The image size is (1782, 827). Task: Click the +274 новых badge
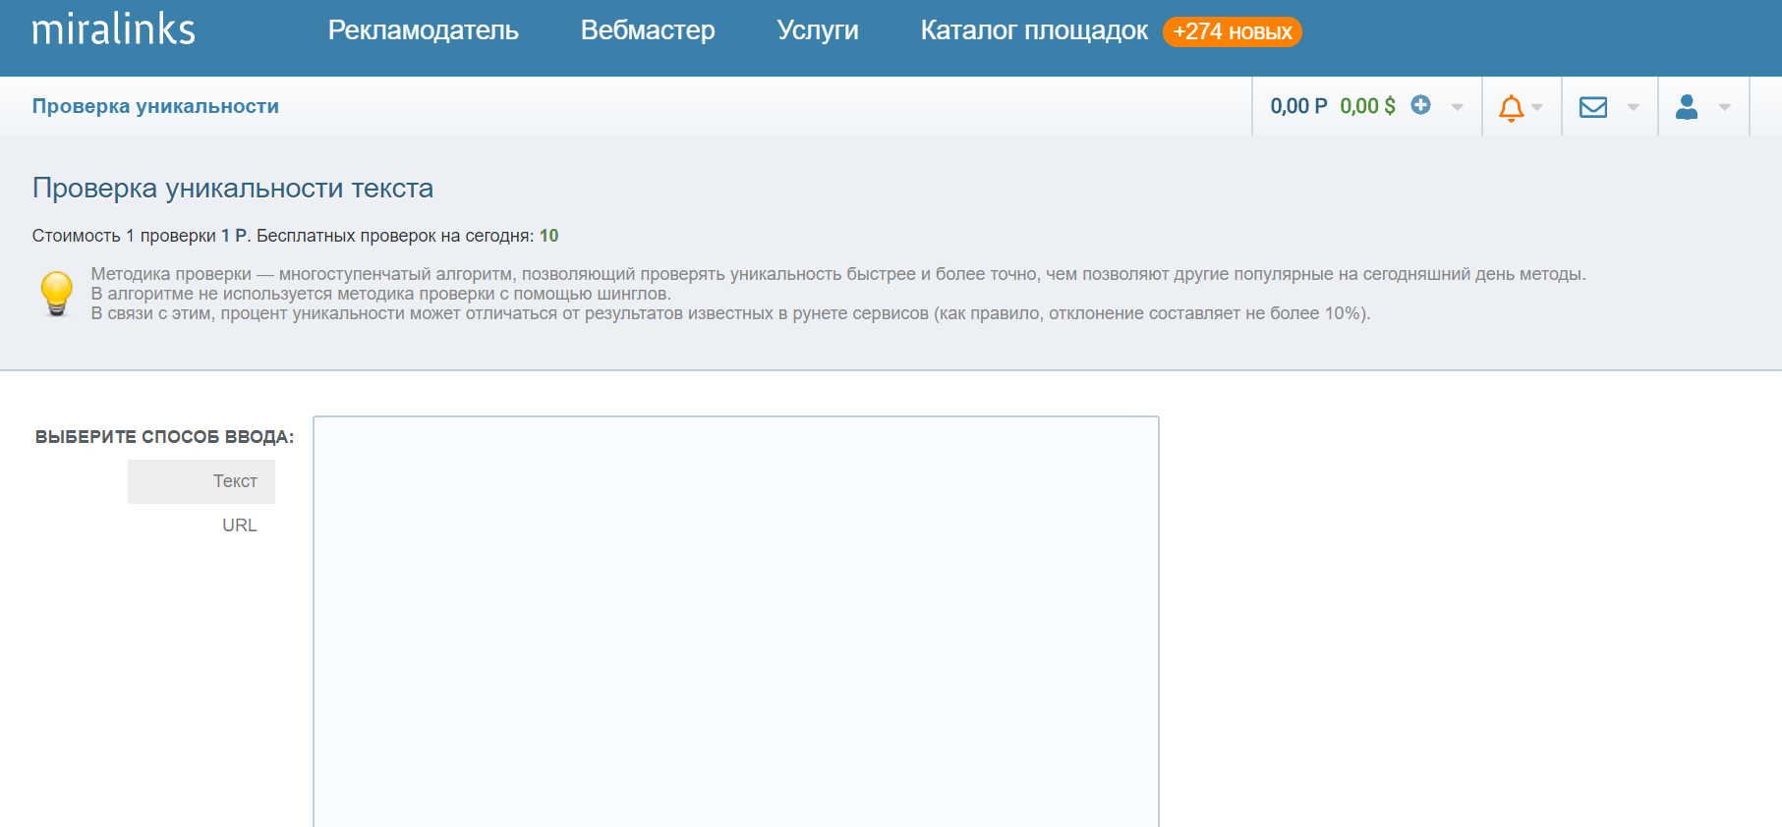1232,31
